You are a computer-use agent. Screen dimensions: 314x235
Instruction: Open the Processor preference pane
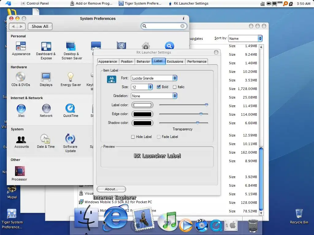(x=19, y=173)
